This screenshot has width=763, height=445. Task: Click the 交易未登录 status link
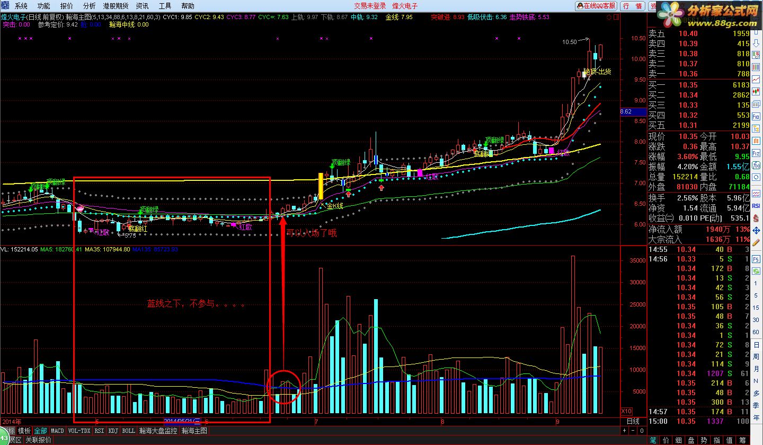(370, 6)
